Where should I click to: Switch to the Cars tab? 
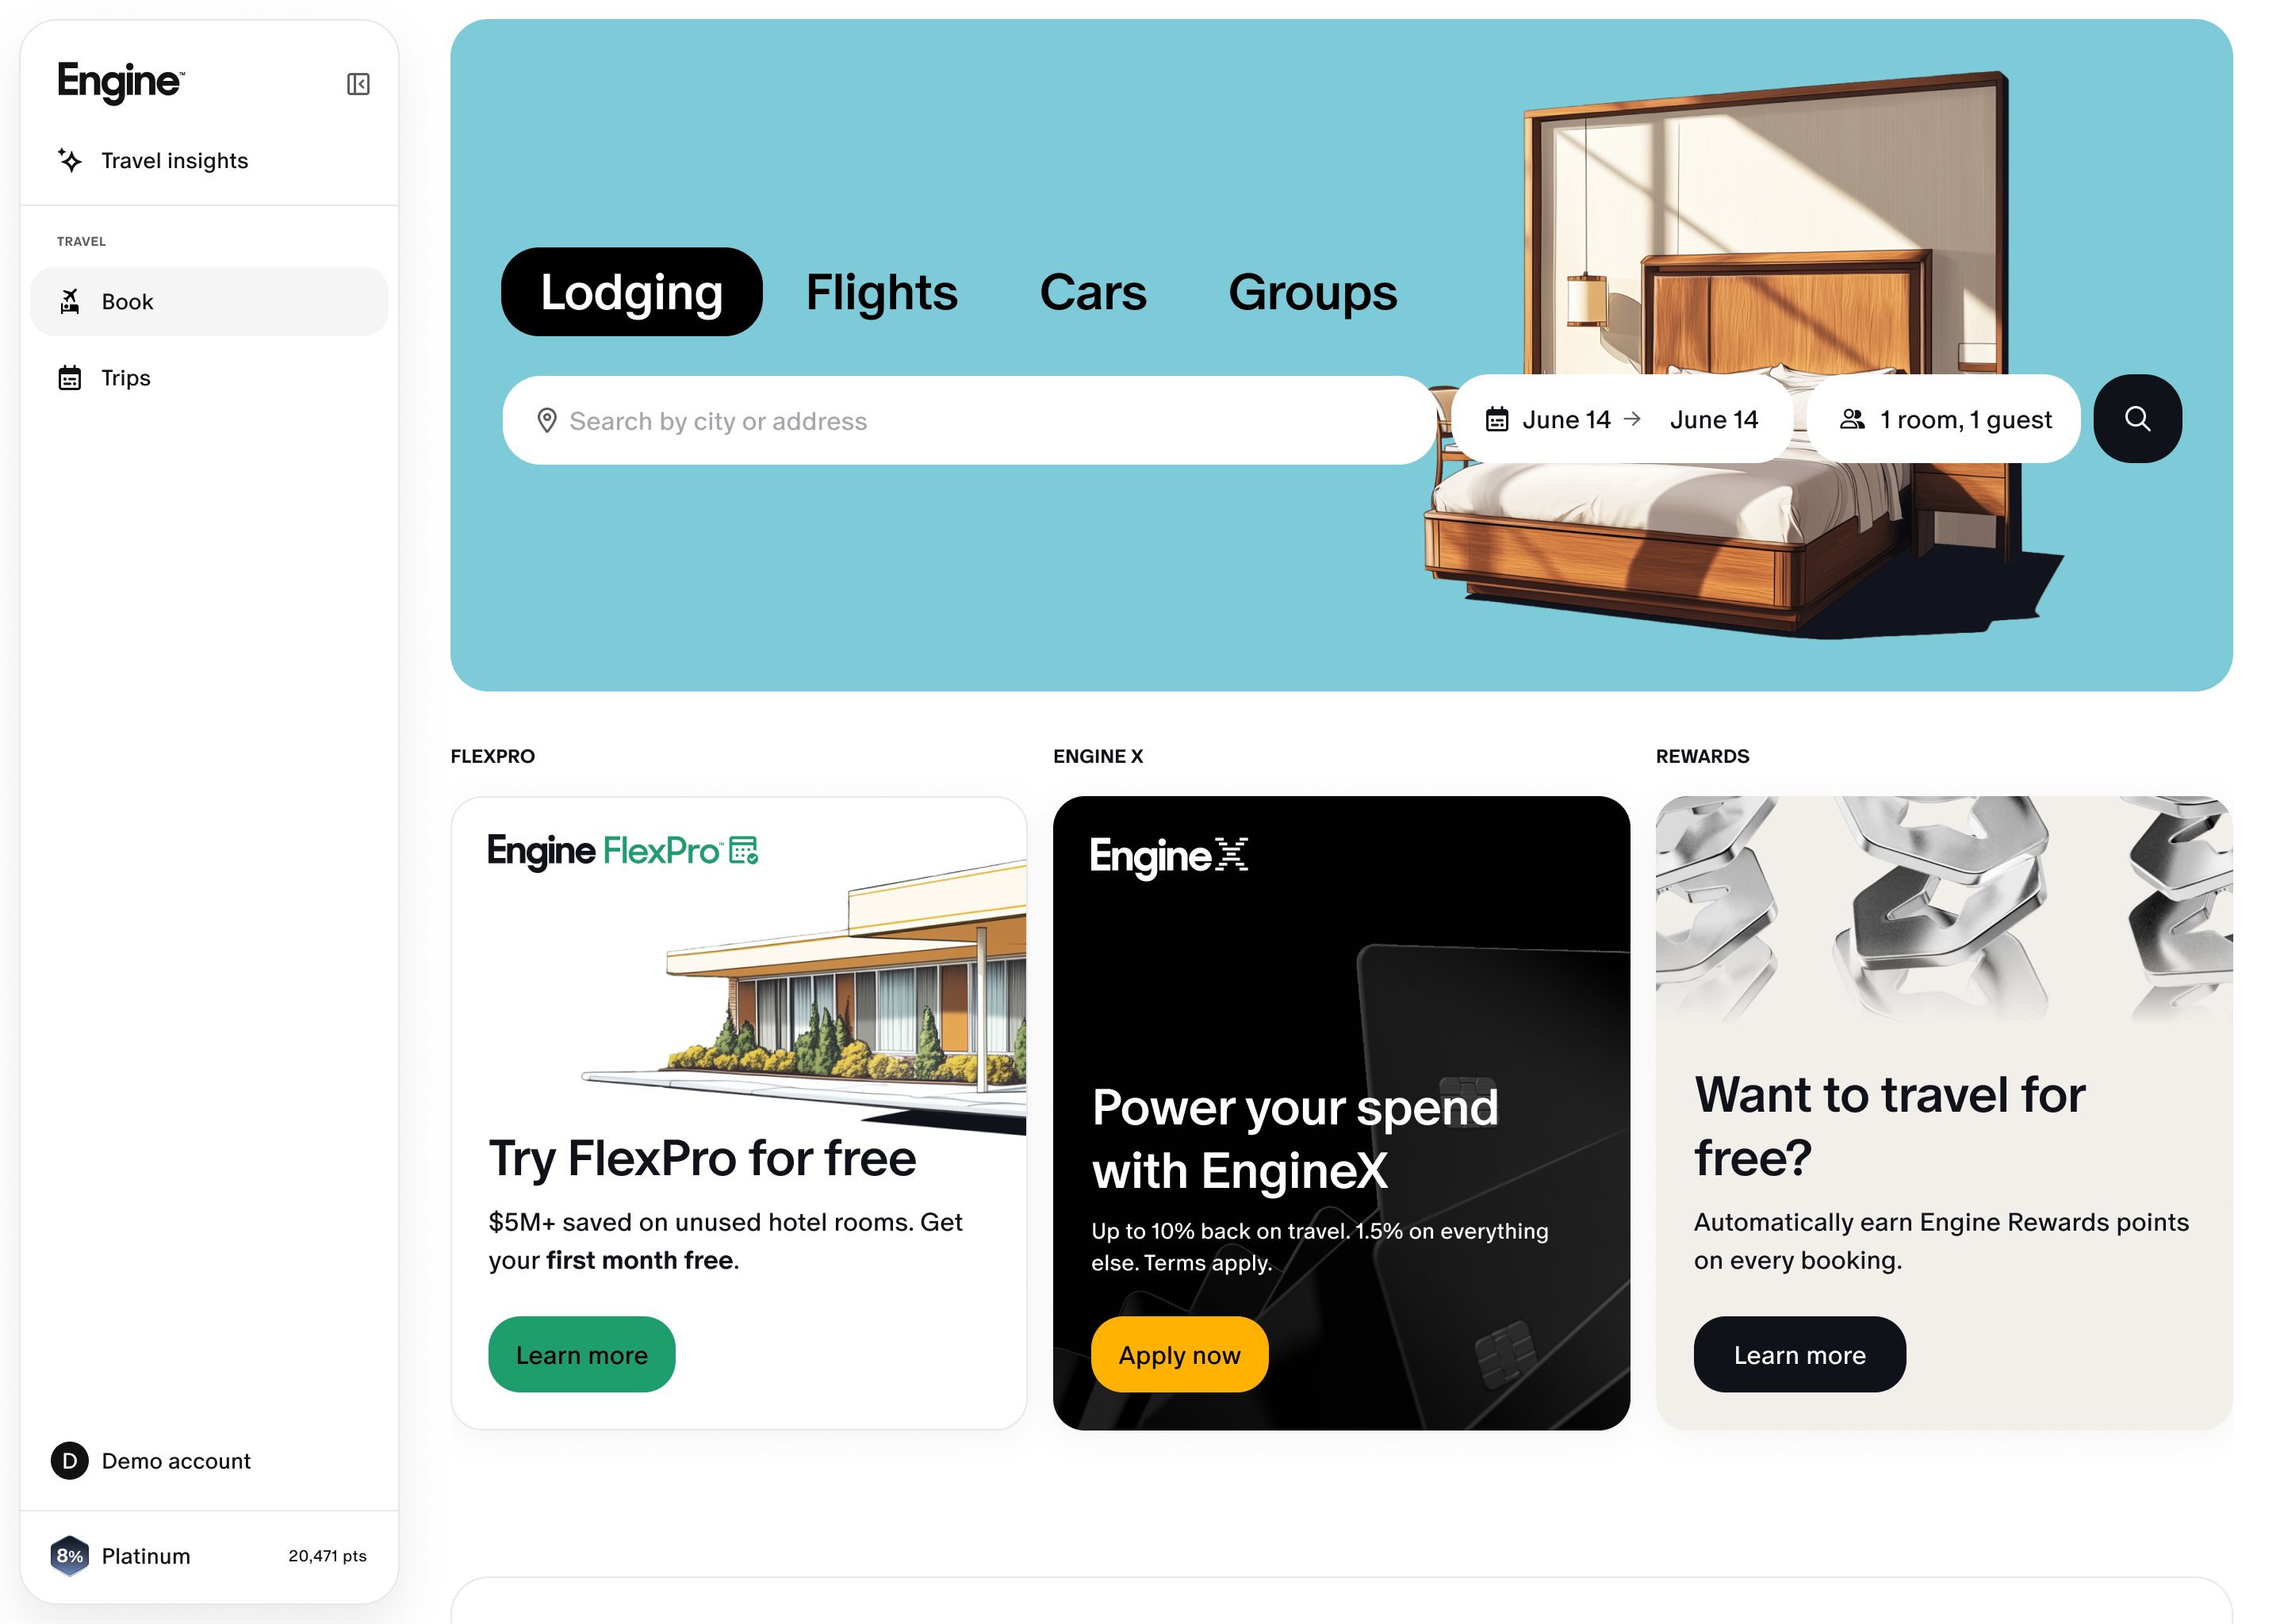coord(1092,292)
